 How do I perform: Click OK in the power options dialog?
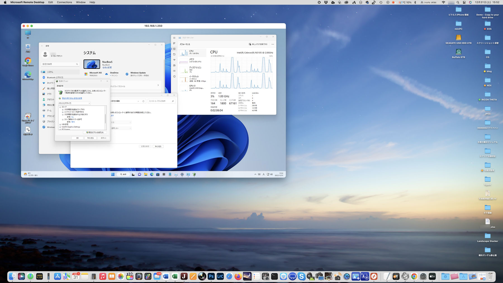click(x=77, y=138)
